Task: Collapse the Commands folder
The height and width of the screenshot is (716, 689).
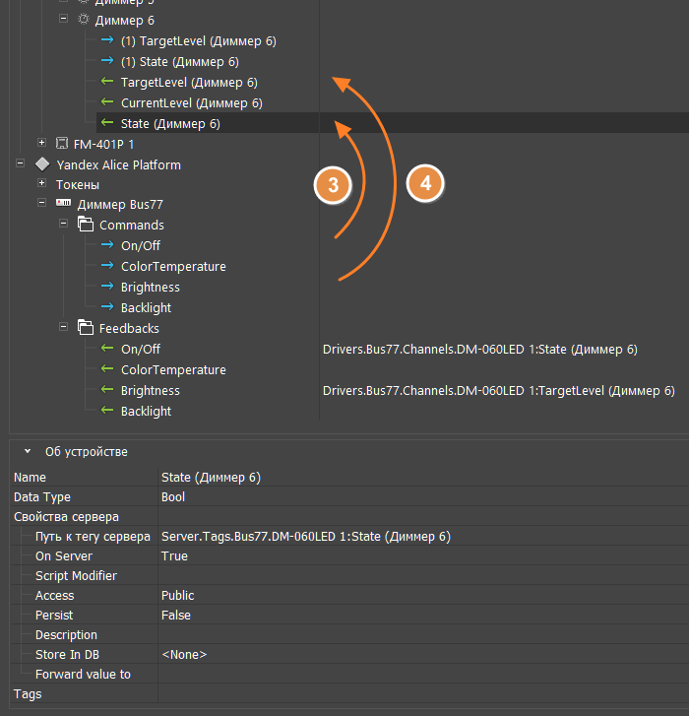Action: (63, 226)
